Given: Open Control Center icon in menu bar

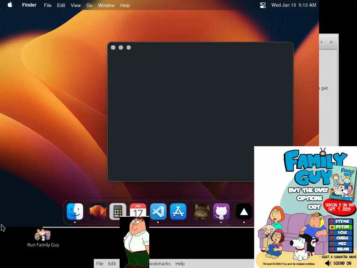Looking at the screenshot, I should pos(263,5).
